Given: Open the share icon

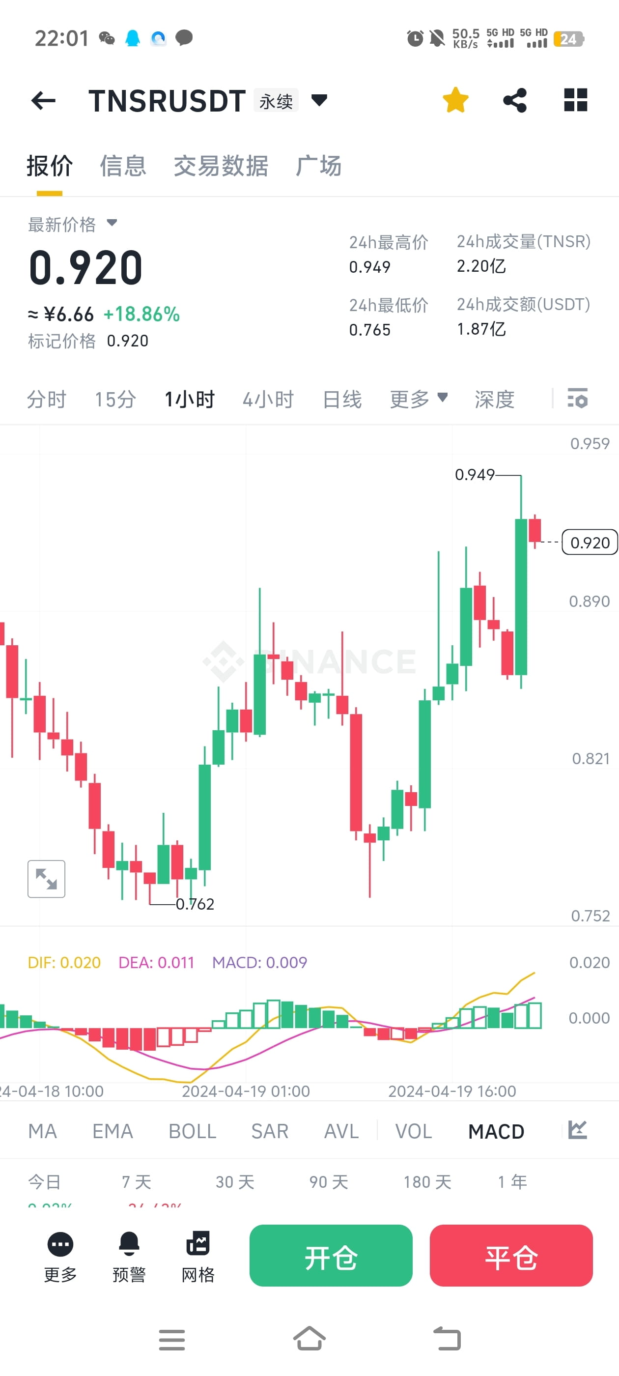Looking at the screenshot, I should [x=515, y=100].
